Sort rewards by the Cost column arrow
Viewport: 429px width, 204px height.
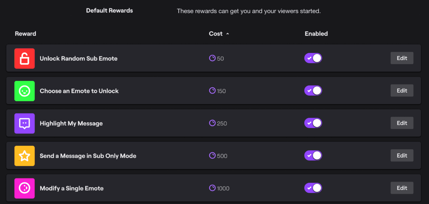(x=228, y=34)
